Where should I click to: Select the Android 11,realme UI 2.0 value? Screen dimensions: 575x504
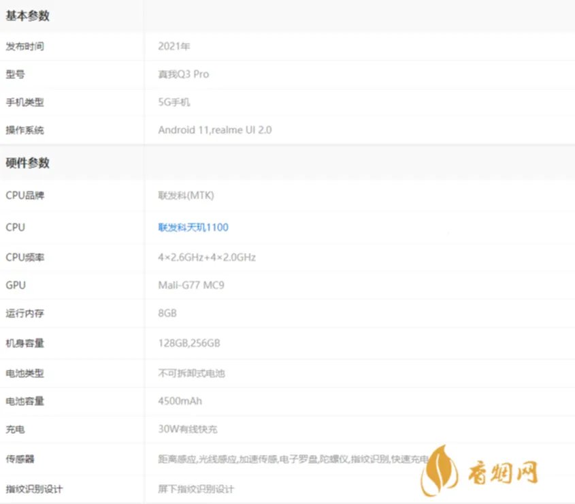[x=214, y=129]
